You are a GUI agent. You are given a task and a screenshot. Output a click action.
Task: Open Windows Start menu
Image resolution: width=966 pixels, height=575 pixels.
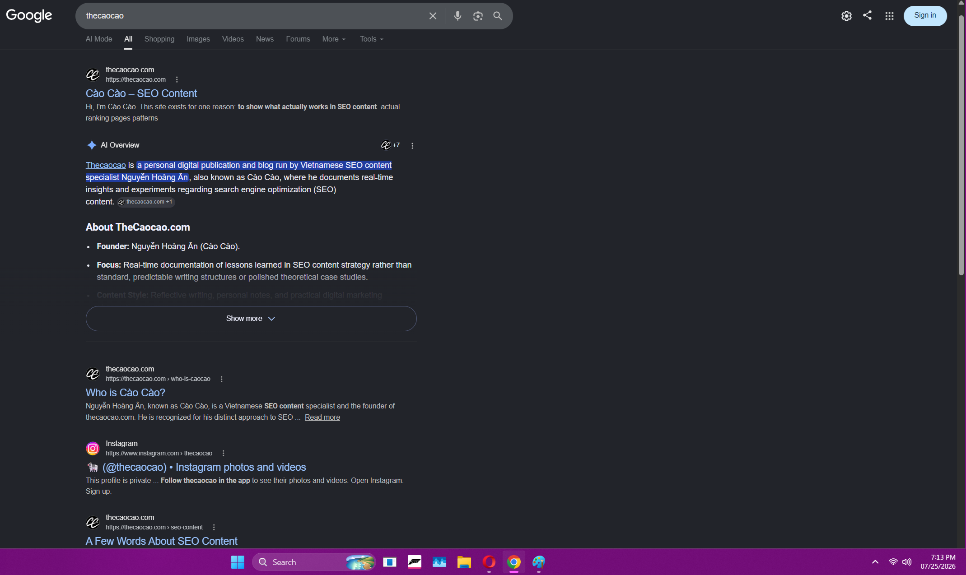click(238, 562)
